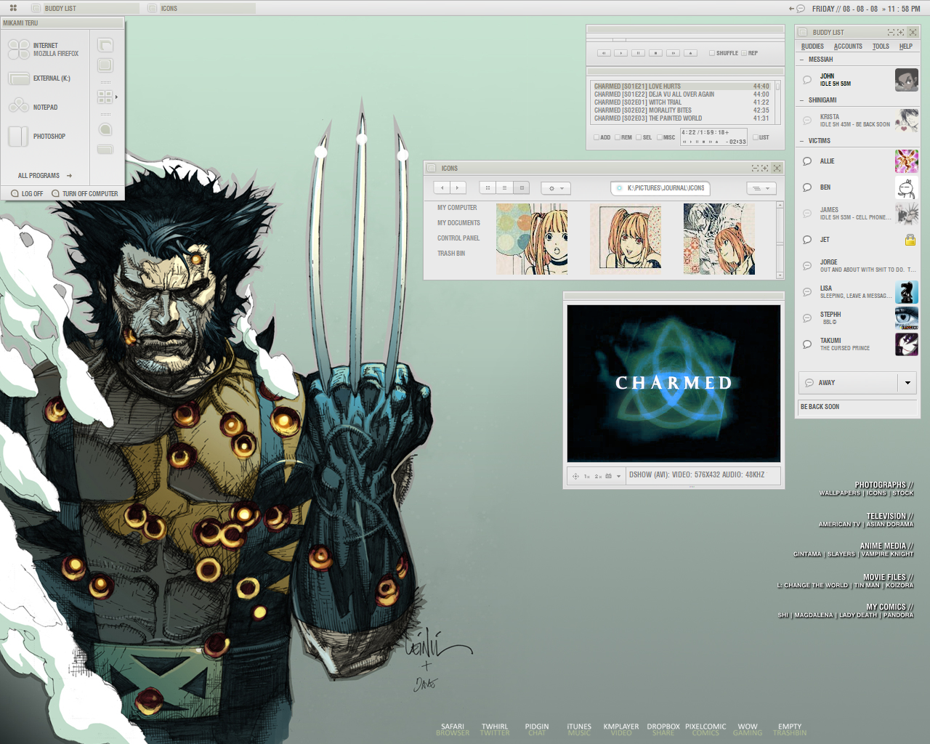This screenshot has width=930, height=744.
Task: Select Charmed [S01E22] Deja Vu All Over Again
Action: click(x=682, y=94)
